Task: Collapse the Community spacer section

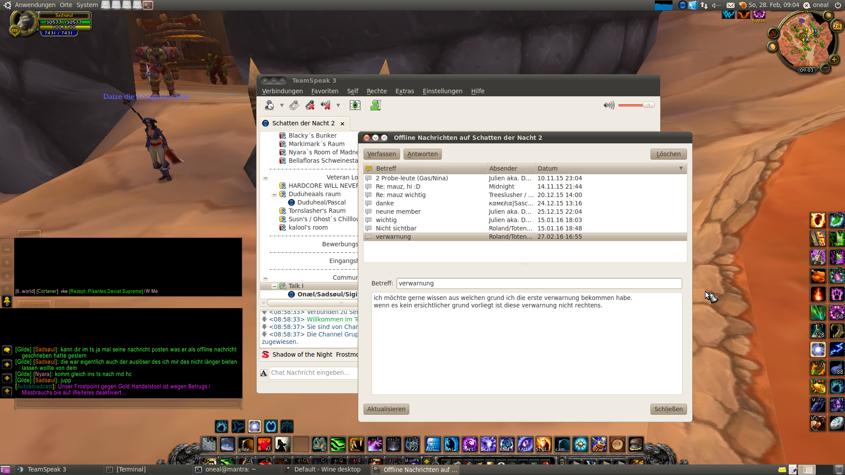Action: 265,278
